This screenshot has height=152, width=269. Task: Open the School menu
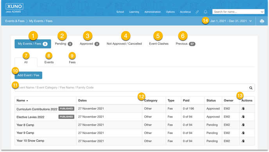pyautogui.click(x=120, y=12)
